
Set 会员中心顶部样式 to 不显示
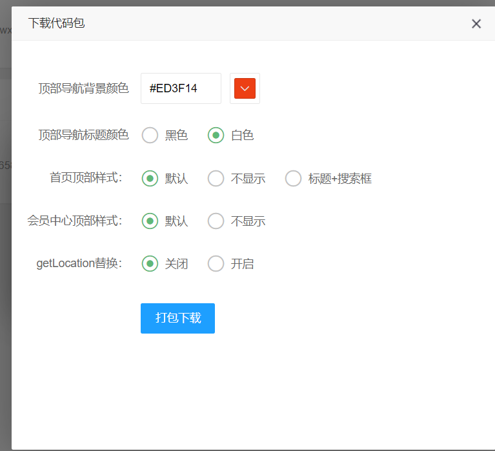(216, 221)
